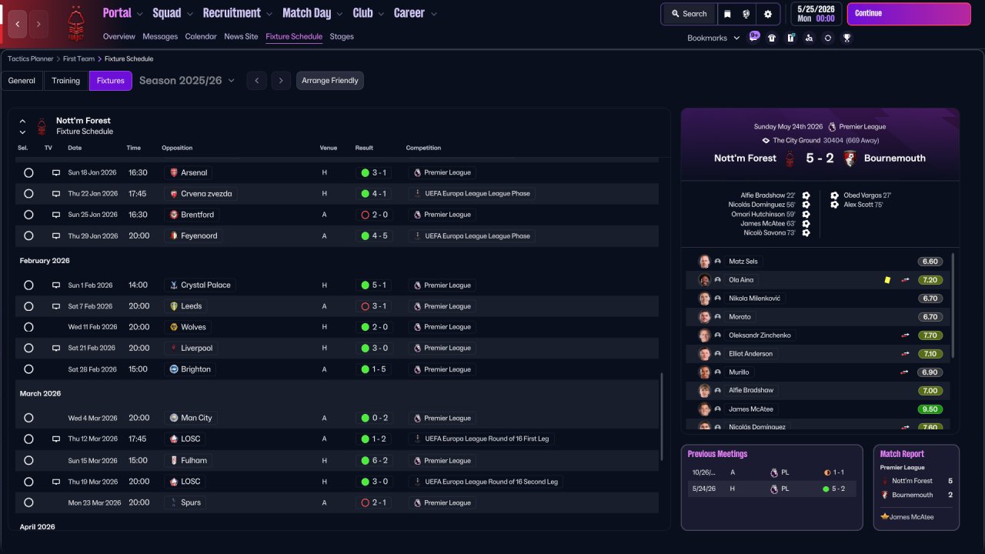Select the Arsenal fixture radio button

(28, 173)
